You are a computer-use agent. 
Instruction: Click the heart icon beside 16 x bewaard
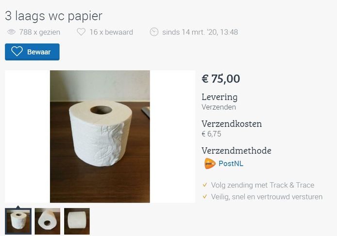click(x=81, y=32)
